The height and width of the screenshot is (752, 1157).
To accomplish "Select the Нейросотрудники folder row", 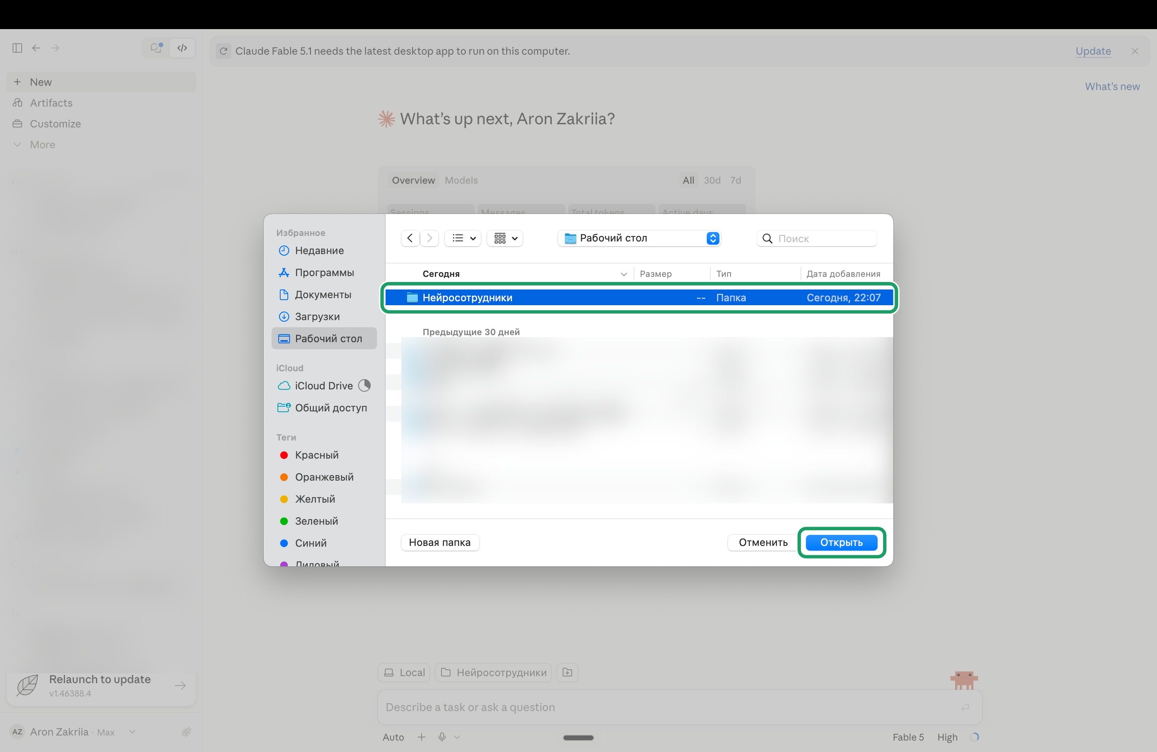I will point(639,297).
